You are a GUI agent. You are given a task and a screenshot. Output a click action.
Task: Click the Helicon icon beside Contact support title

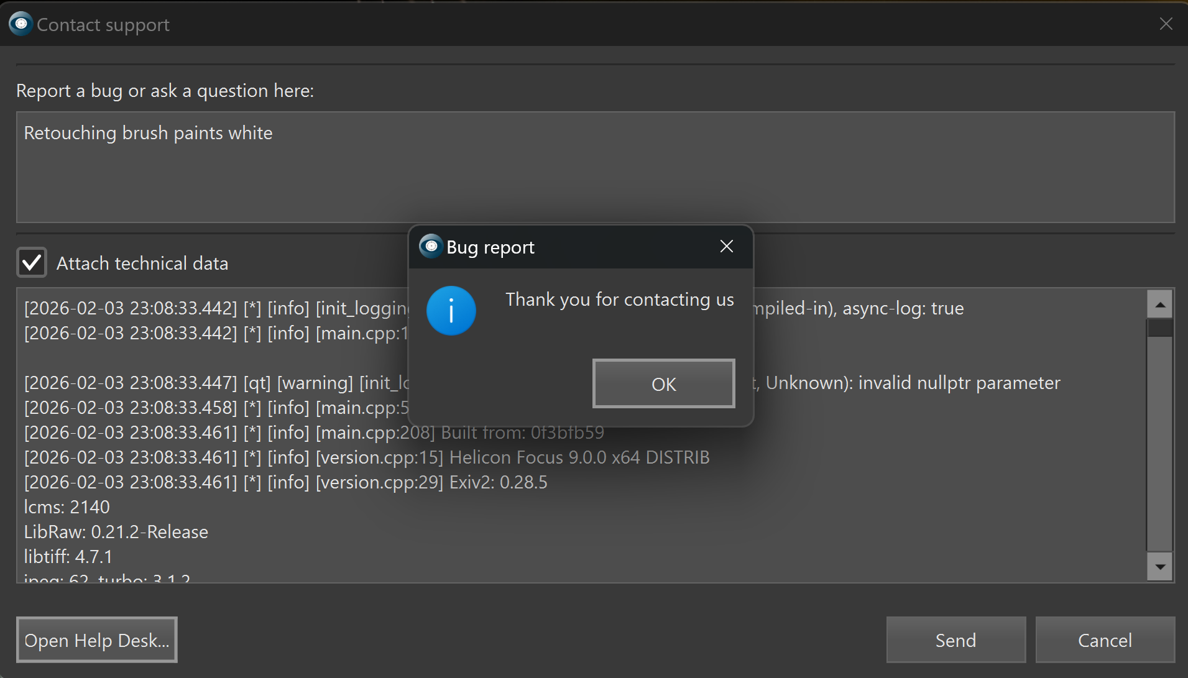[21, 24]
